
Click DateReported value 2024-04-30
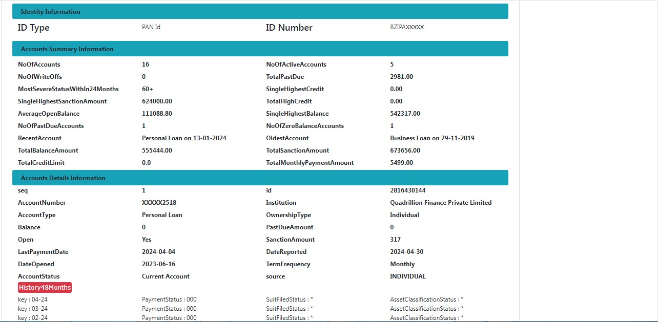[x=406, y=252]
